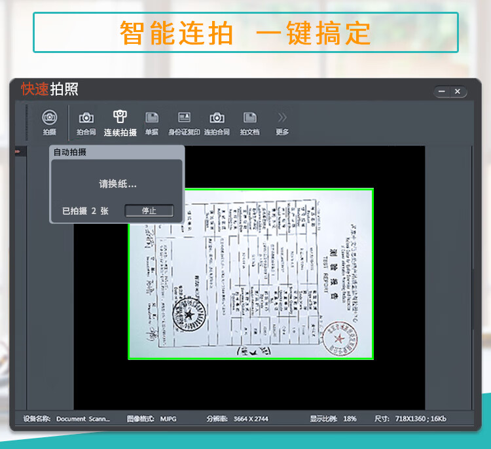Choose the 单据 receipt tool

[x=152, y=123]
